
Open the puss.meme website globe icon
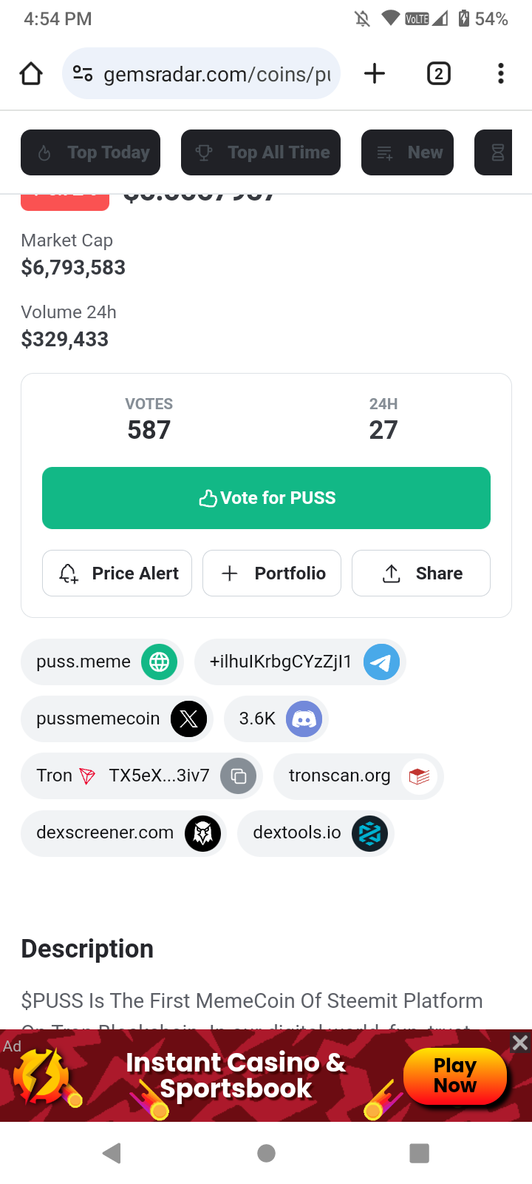click(160, 662)
